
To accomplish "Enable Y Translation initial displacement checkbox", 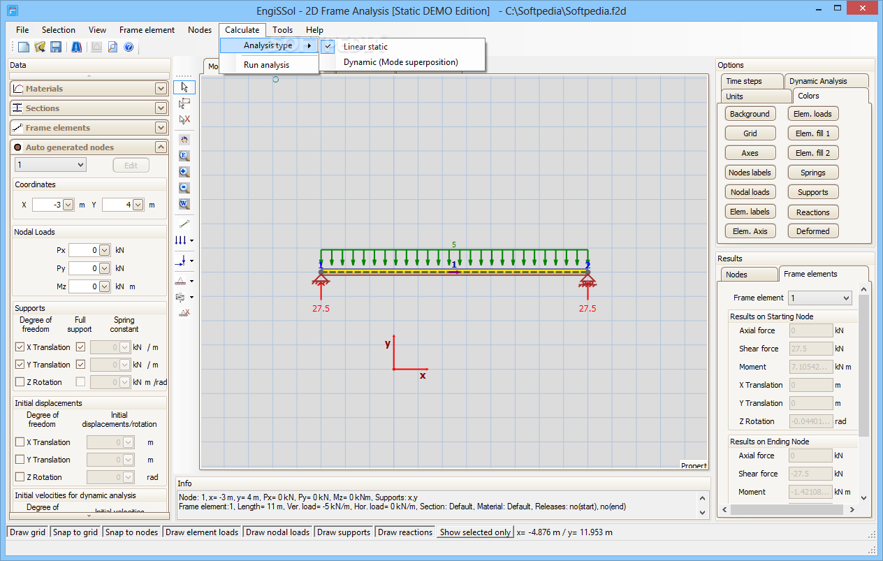I will [x=20, y=460].
